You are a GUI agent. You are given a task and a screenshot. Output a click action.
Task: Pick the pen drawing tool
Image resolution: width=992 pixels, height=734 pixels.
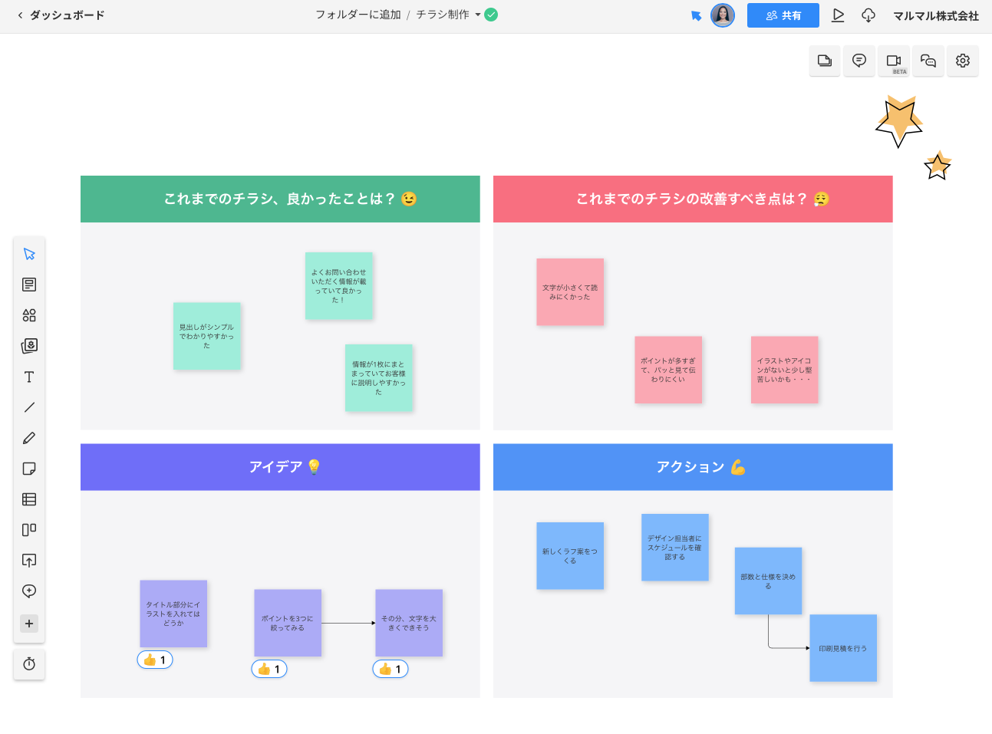coord(29,438)
